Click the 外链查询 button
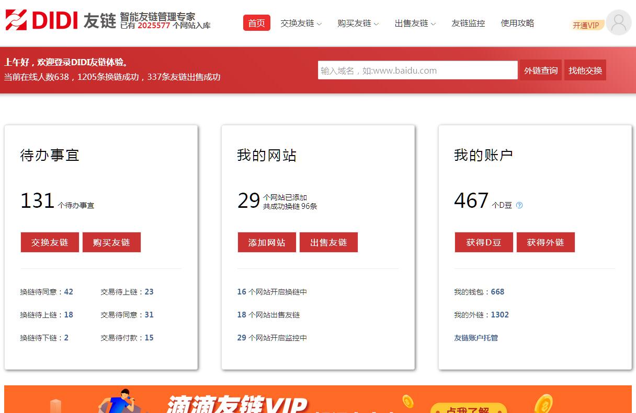The image size is (636, 413). click(541, 70)
